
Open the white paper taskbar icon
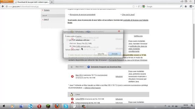(x=75, y=106)
